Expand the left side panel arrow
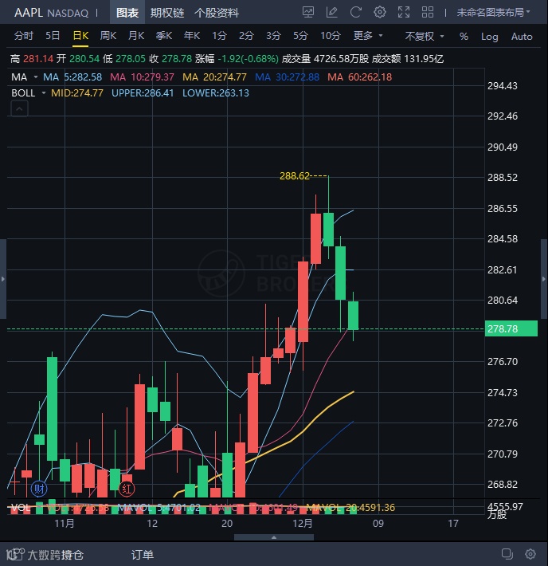Screen dimensions: 548x566 3,279
